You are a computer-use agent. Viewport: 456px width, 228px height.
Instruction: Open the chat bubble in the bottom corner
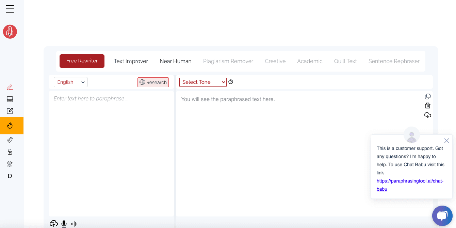[442, 216]
